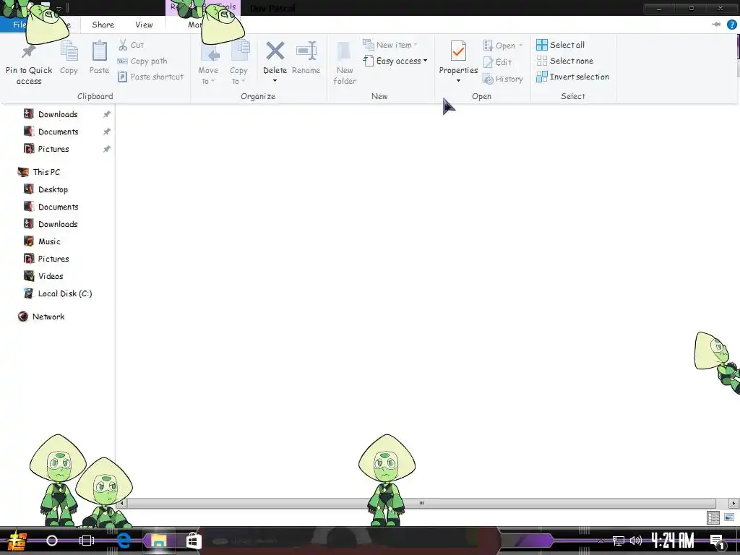This screenshot has height=555, width=740.
Task: Click the scrollbar left arrow
Action: pyautogui.click(x=121, y=503)
